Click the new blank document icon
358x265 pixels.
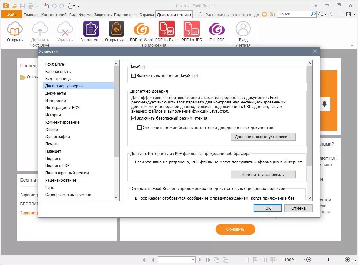(46, 6)
